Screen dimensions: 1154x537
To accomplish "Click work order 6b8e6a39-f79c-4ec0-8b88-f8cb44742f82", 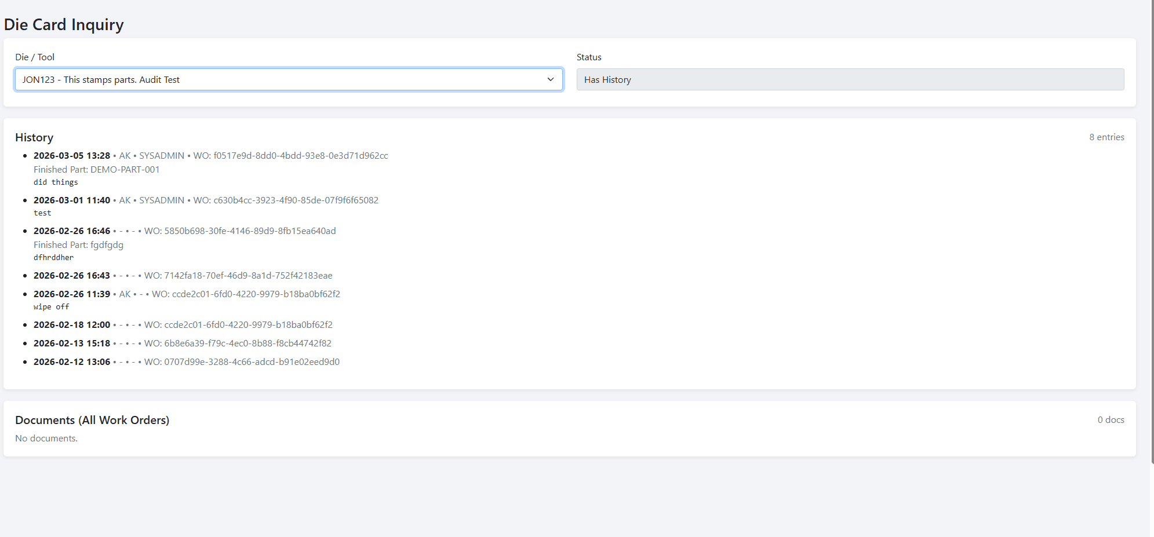I will (247, 343).
